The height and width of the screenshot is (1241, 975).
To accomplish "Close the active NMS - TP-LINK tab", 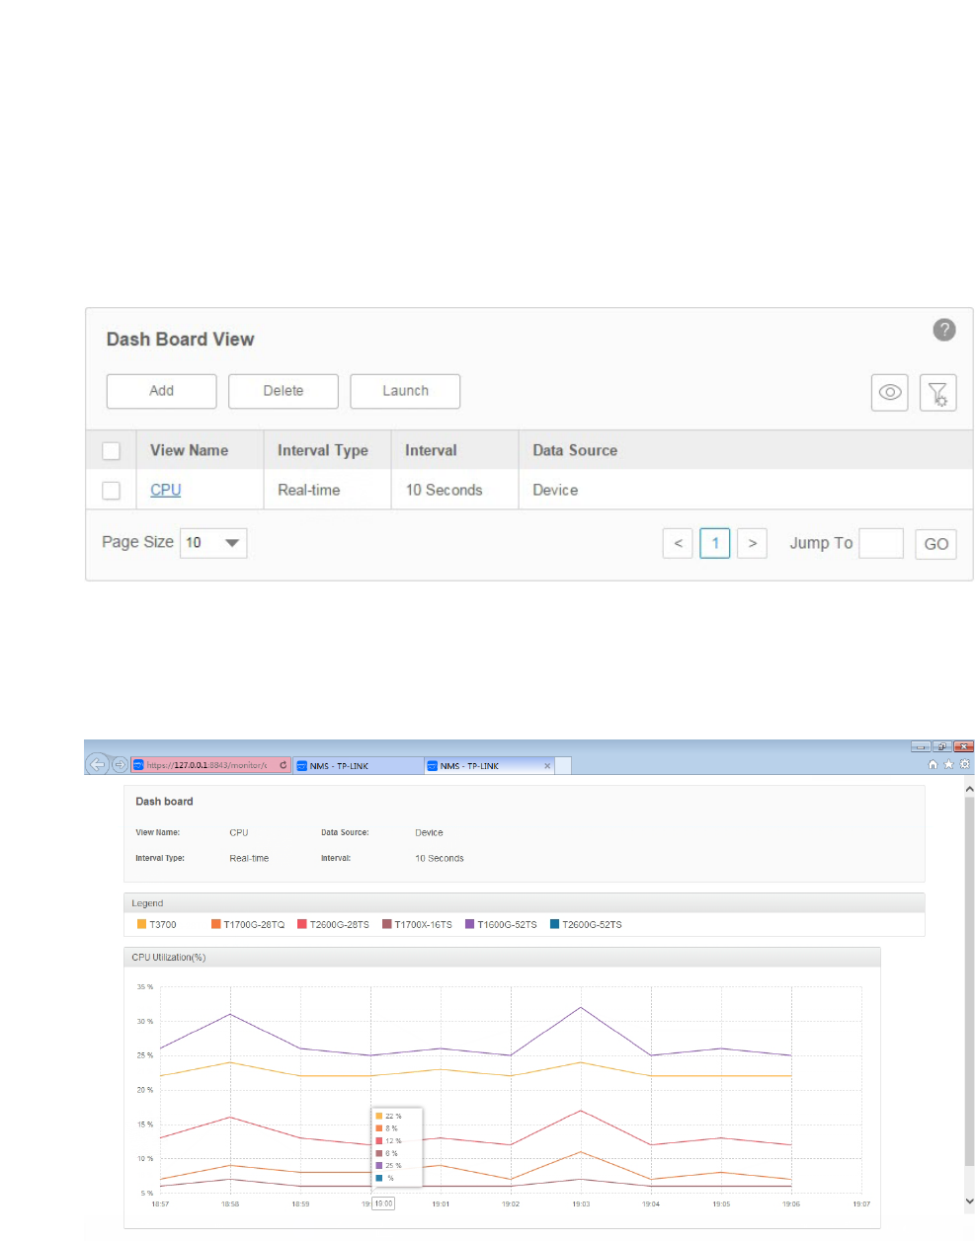I will coord(547,766).
